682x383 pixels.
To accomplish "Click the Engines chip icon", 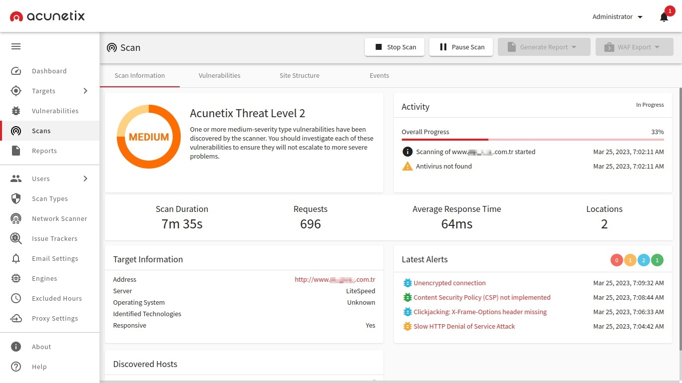I will tap(16, 278).
